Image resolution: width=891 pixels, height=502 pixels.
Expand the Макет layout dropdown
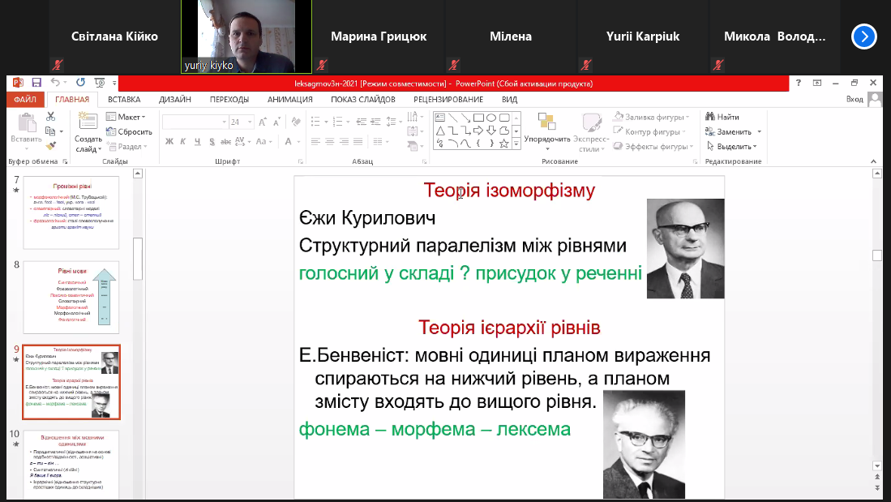126,117
